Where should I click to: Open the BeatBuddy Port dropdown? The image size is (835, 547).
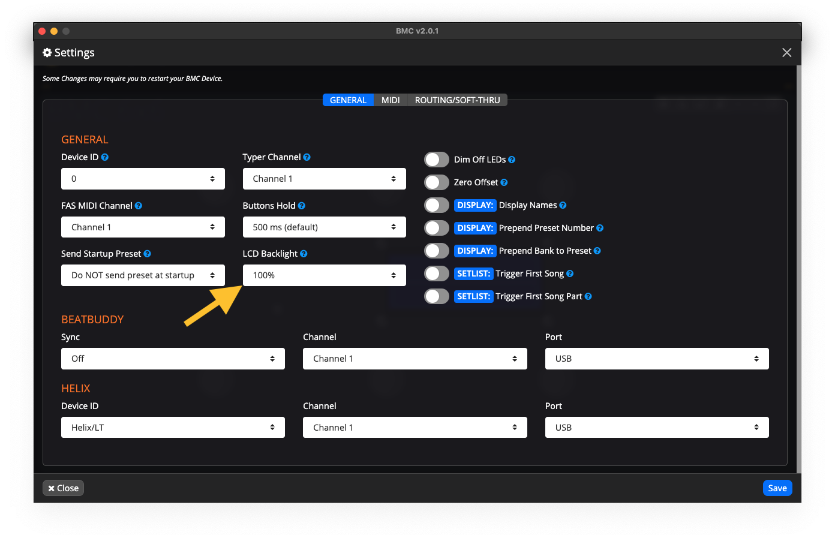pos(657,359)
